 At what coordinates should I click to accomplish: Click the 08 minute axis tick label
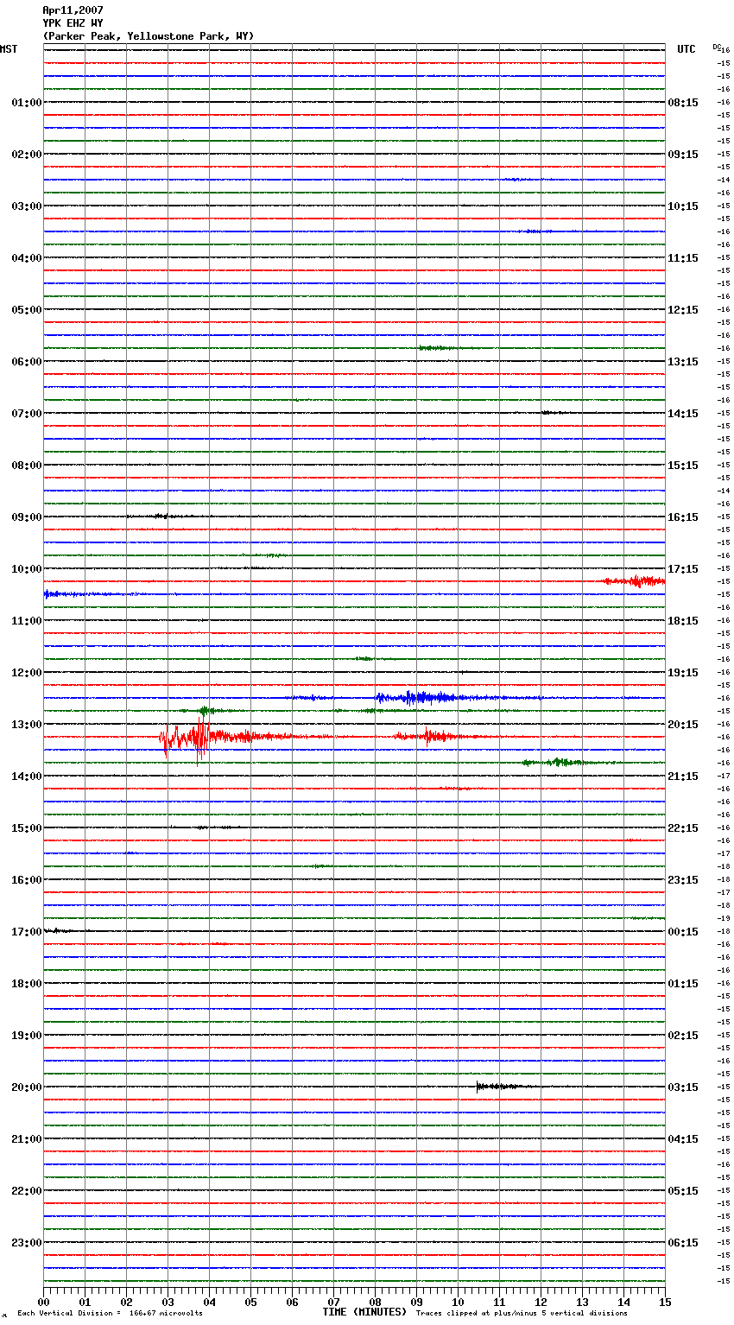click(x=376, y=1302)
